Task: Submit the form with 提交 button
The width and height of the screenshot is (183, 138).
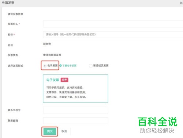Action: (50, 131)
